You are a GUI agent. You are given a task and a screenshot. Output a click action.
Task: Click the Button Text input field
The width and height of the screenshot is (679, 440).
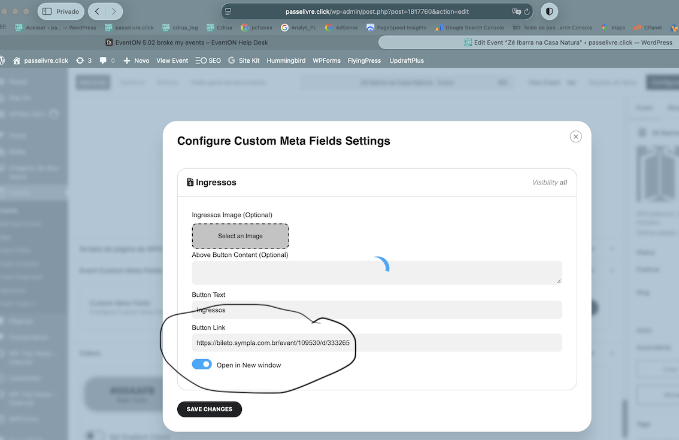pyautogui.click(x=377, y=310)
